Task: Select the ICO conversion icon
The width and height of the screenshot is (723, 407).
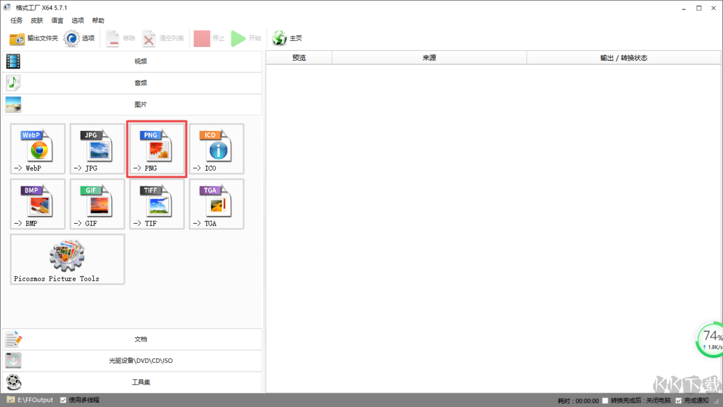Action: pos(216,149)
